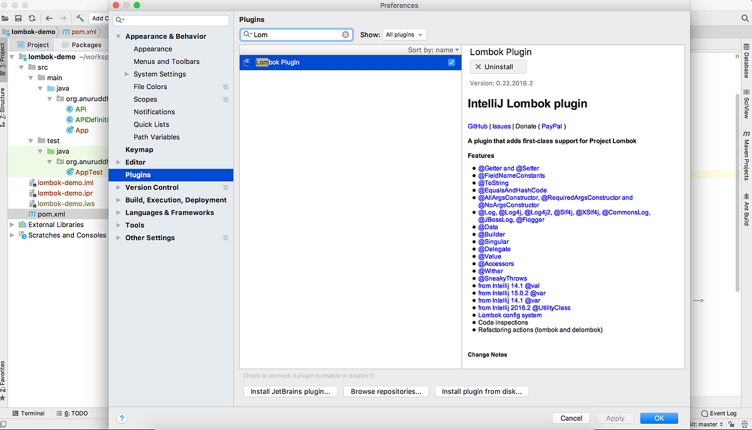Viewport: 752px width, 430px height.
Task: Click the Browse repositories button
Action: 386,391
